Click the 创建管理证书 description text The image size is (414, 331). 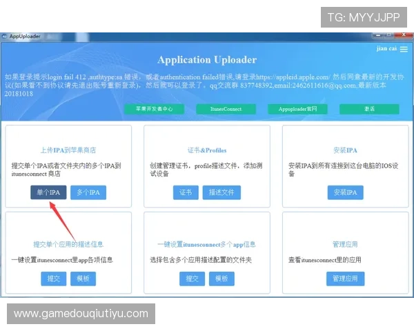206,170
